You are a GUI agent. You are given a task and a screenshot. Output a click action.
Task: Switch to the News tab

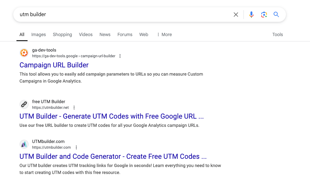(105, 34)
